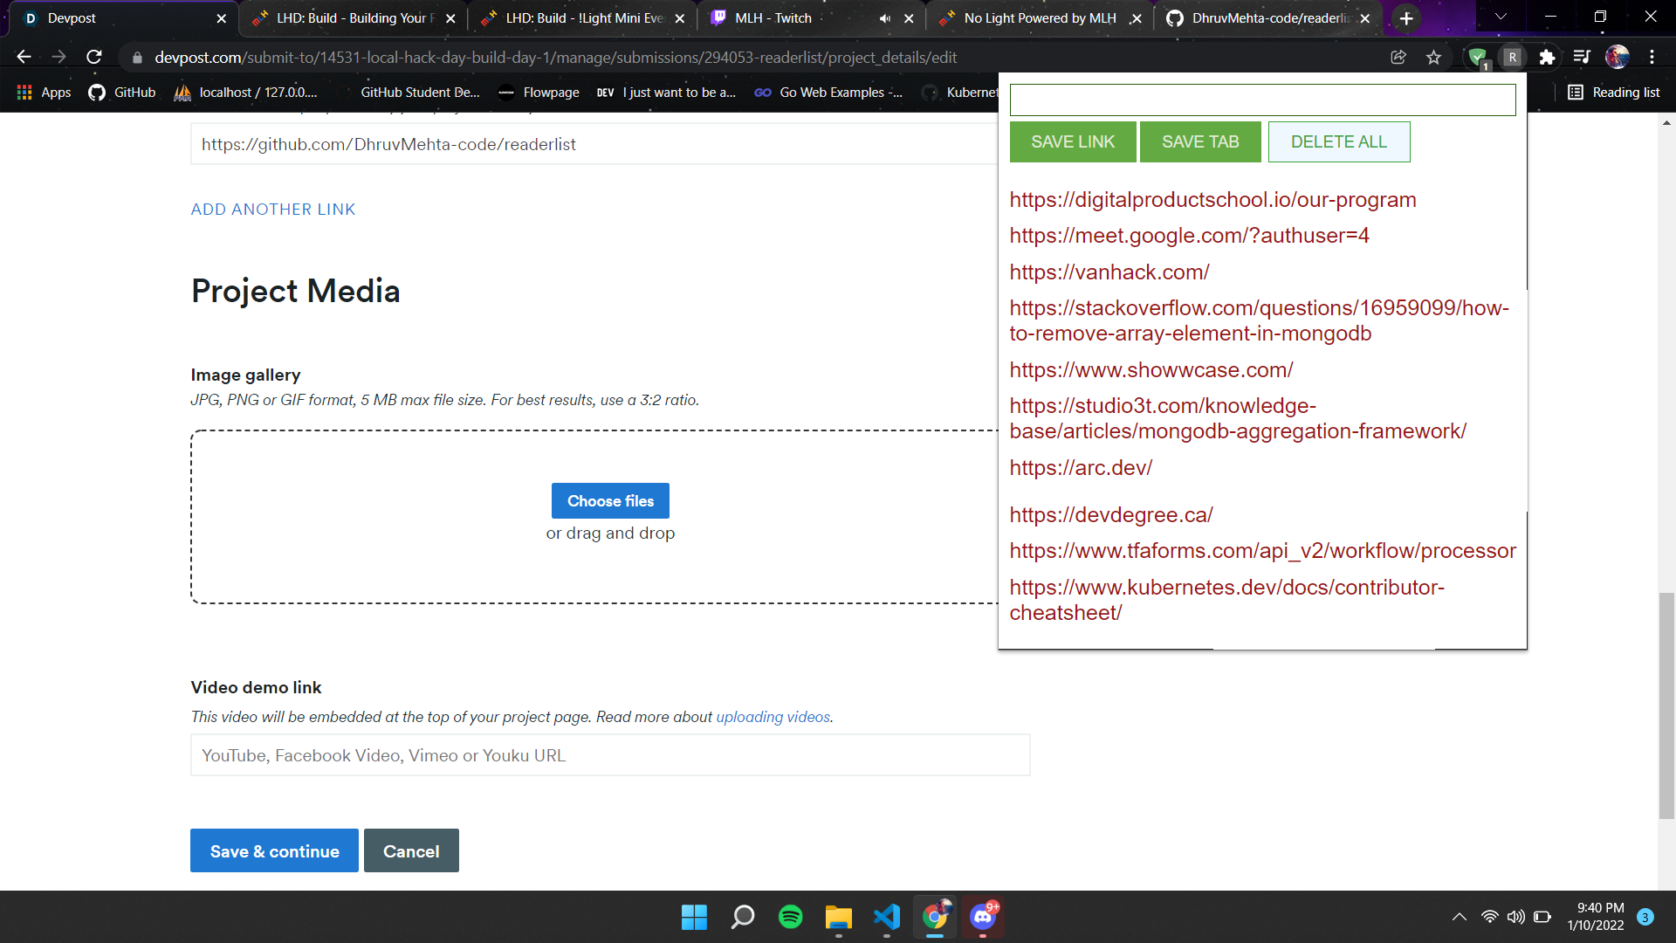Open the readerlist R extension icon

(1513, 58)
